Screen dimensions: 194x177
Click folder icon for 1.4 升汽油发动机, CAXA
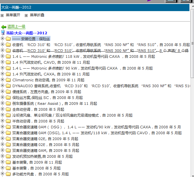(x=8, y=74)
